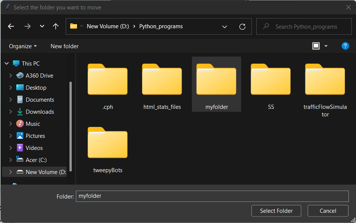Click the Cancel button
The width and height of the screenshot is (356, 223).
328,211
